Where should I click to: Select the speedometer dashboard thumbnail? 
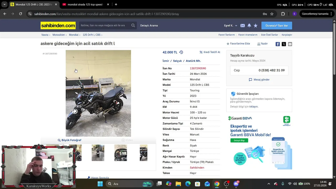tap(121, 153)
